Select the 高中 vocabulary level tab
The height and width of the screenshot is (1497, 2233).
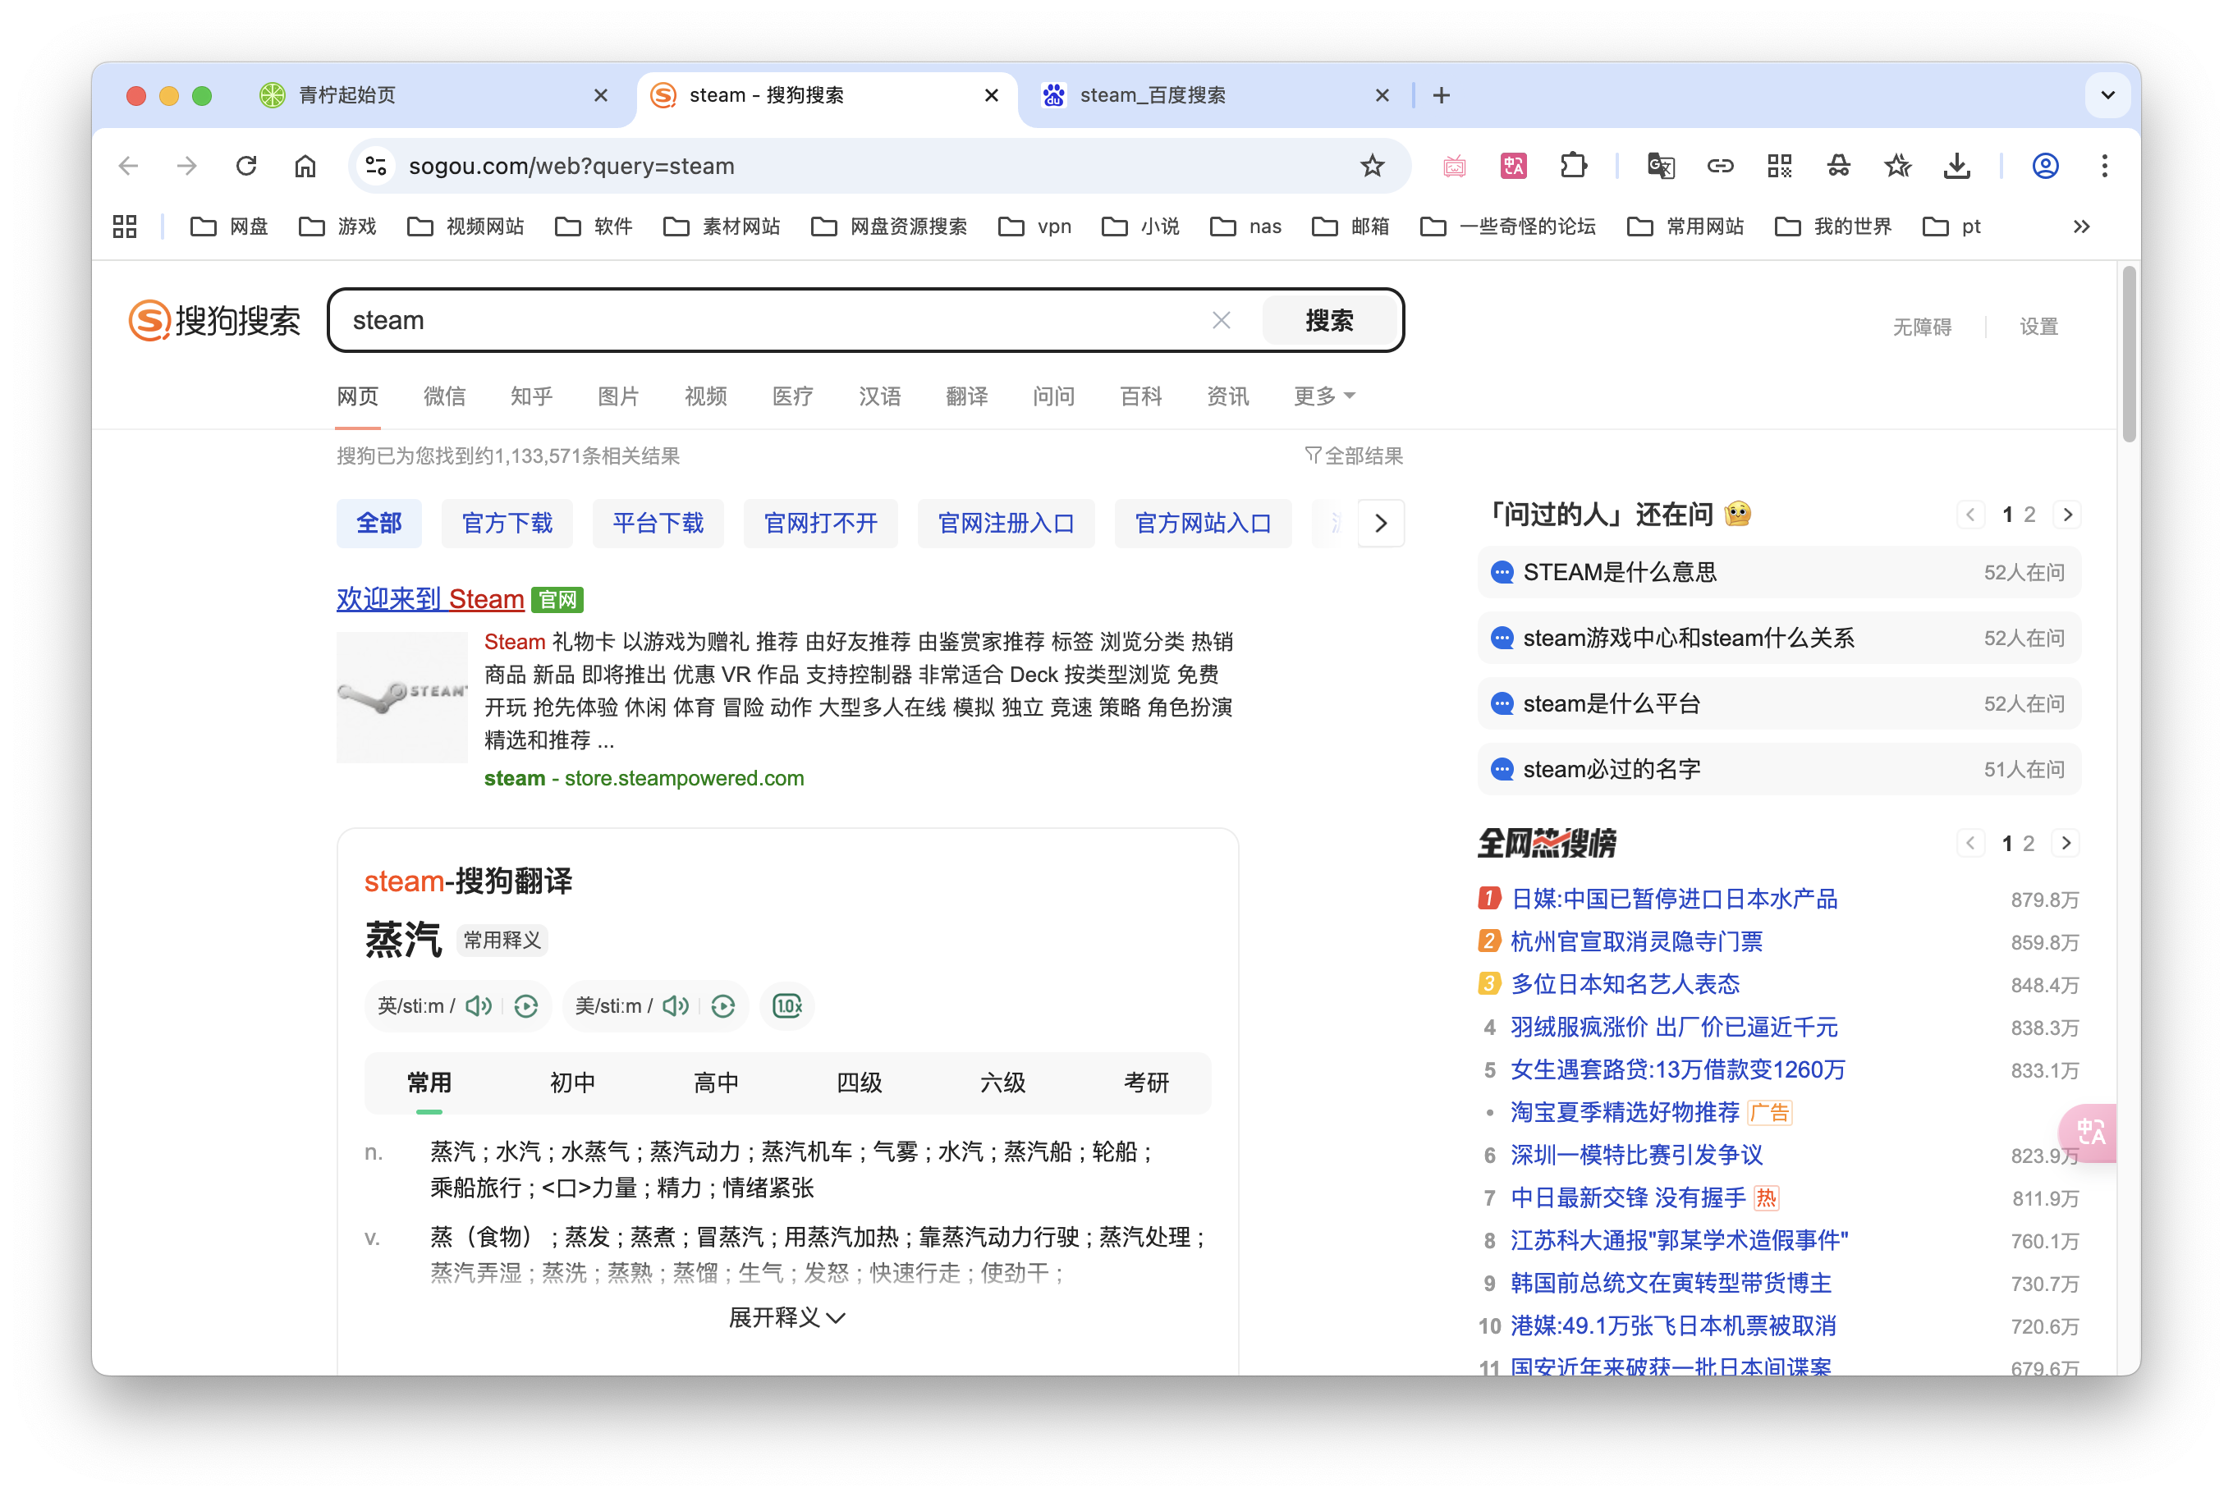click(717, 1083)
